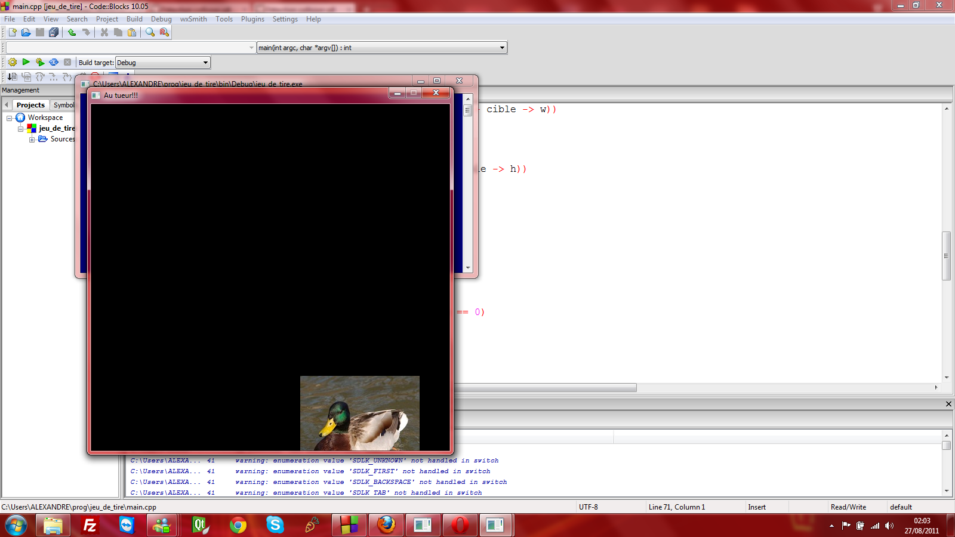This screenshot has height=537, width=955.
Task: Open the Plugins menu
Action: click(252, 19)
